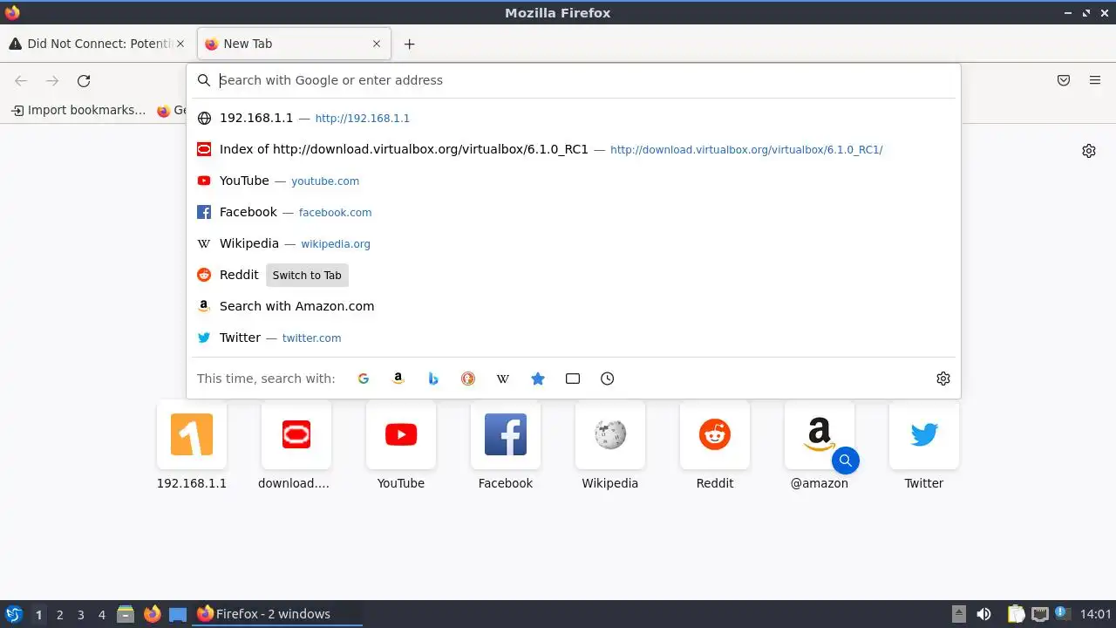Search history using the clock icon
1116x628 pixels.
point(608,379)
